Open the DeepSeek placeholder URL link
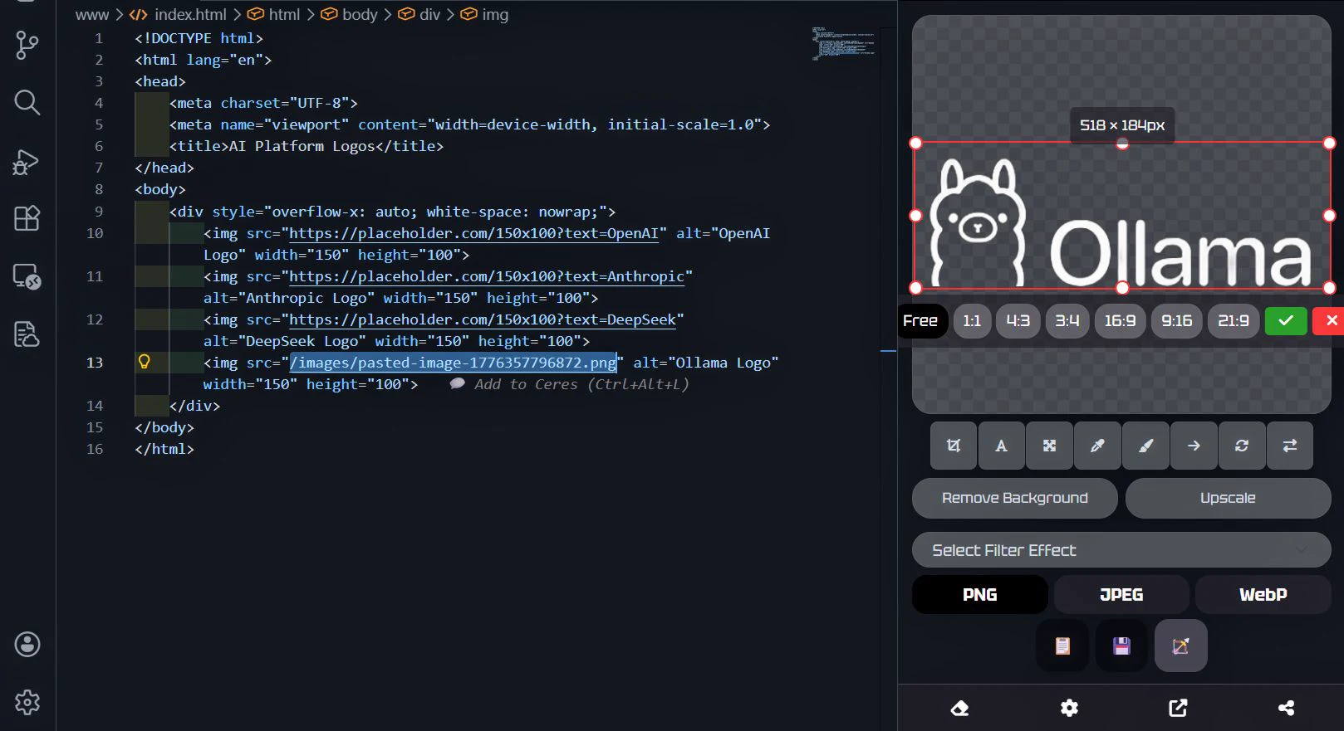 [483, 319]
